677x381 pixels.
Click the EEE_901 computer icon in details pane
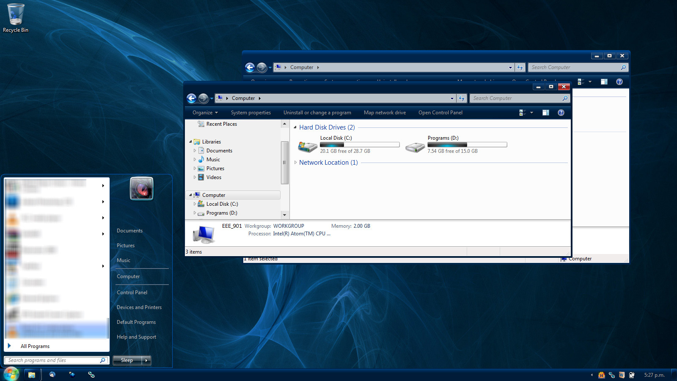pos(204,234)
